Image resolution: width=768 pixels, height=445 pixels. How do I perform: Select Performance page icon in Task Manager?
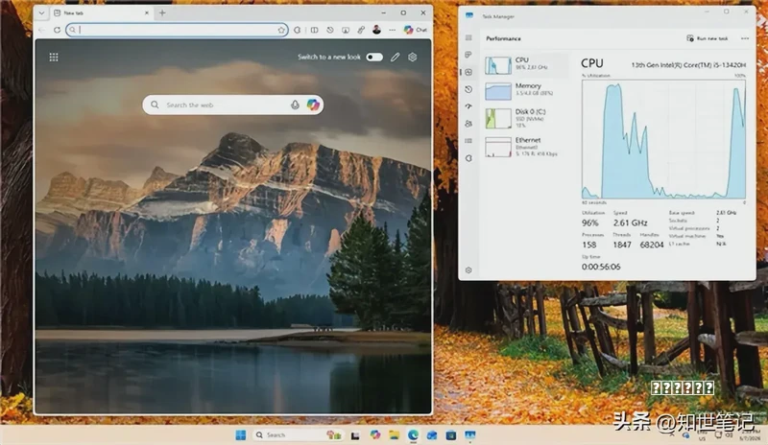pos(468,73)
